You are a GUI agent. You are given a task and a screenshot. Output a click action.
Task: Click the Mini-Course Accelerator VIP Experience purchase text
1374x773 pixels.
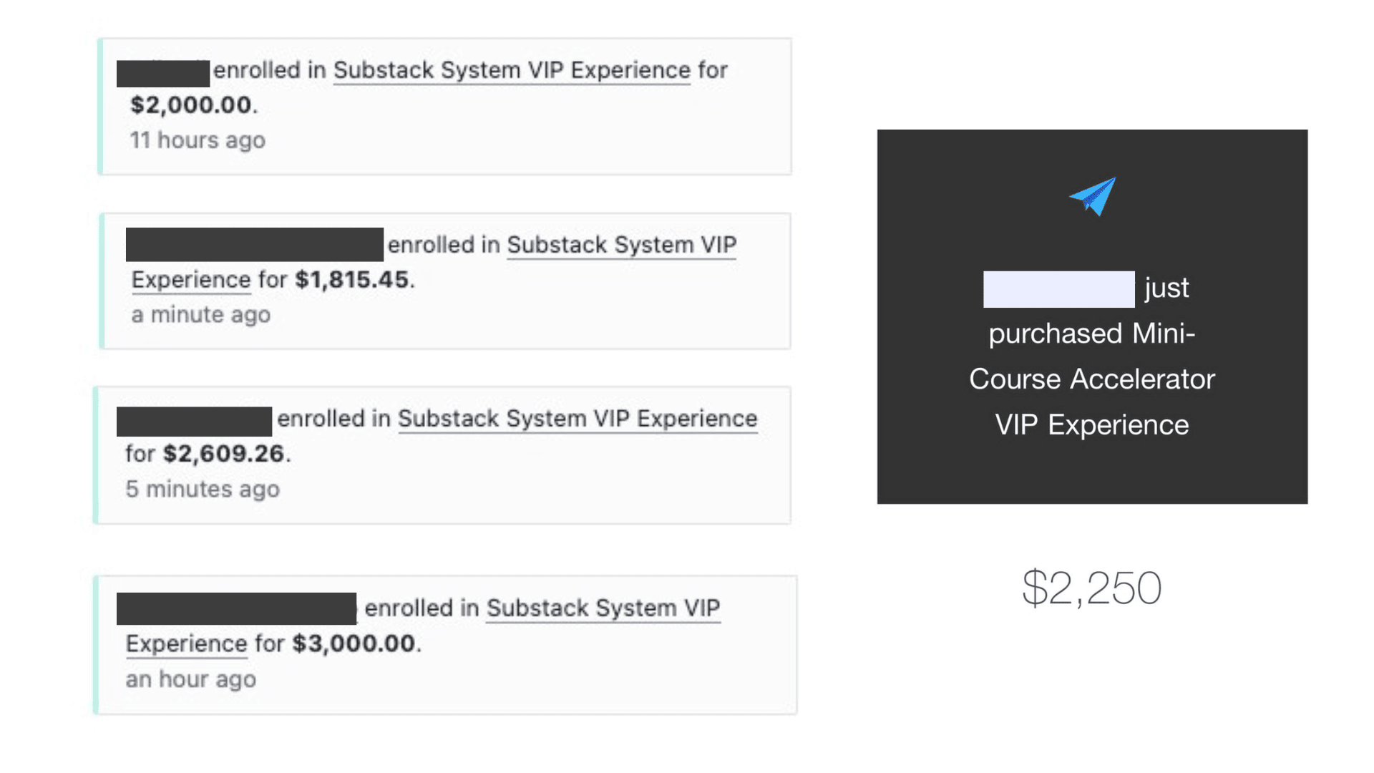point(1091,379)
